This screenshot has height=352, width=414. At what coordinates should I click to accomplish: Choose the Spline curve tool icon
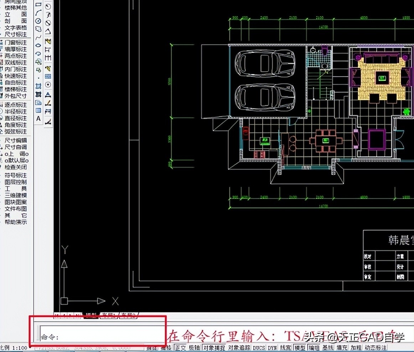click(38, 37)
